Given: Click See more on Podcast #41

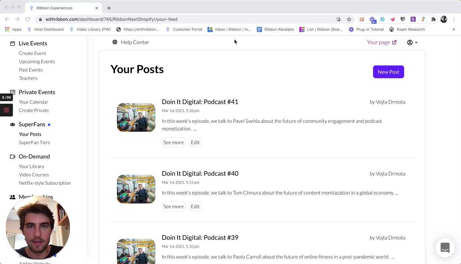Looking at the screenshot, I should [x=174, y=142].
